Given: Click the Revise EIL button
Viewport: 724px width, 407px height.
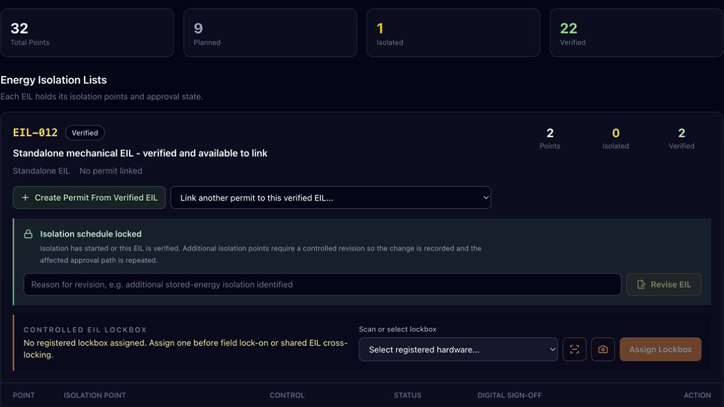Looking at the screenshot, I should (664, 285).
